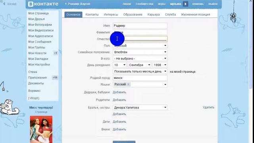Open Мои Настройки in sidebar
This screenshot has width=254, height=143.
[39, 64]
